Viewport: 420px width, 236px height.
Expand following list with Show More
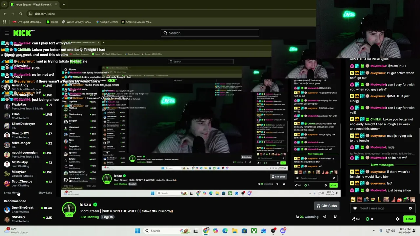(11, 193)
